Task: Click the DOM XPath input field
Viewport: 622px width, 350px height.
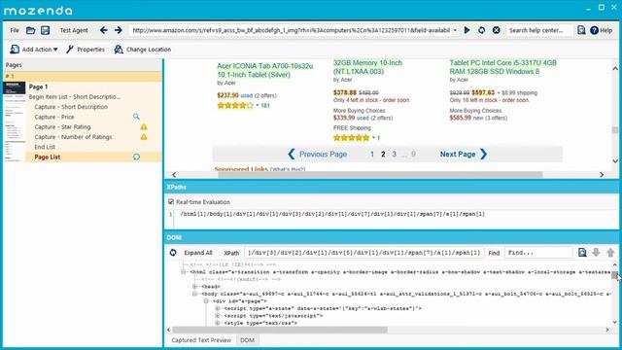Action: (x=363, y=253)
